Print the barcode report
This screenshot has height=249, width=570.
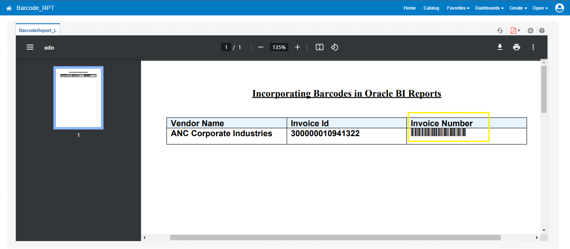pyautogui.click(x=517, y=47)
